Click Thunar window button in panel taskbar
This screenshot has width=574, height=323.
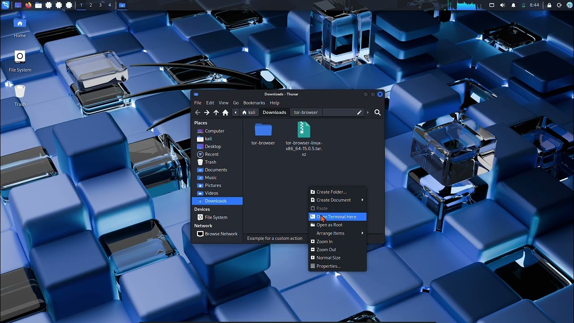[x=122, y=5]
